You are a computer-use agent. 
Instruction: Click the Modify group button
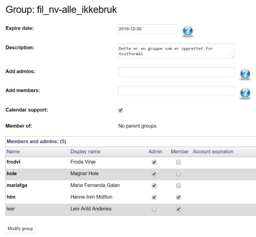pyautogui.click(x=21, y=228)
